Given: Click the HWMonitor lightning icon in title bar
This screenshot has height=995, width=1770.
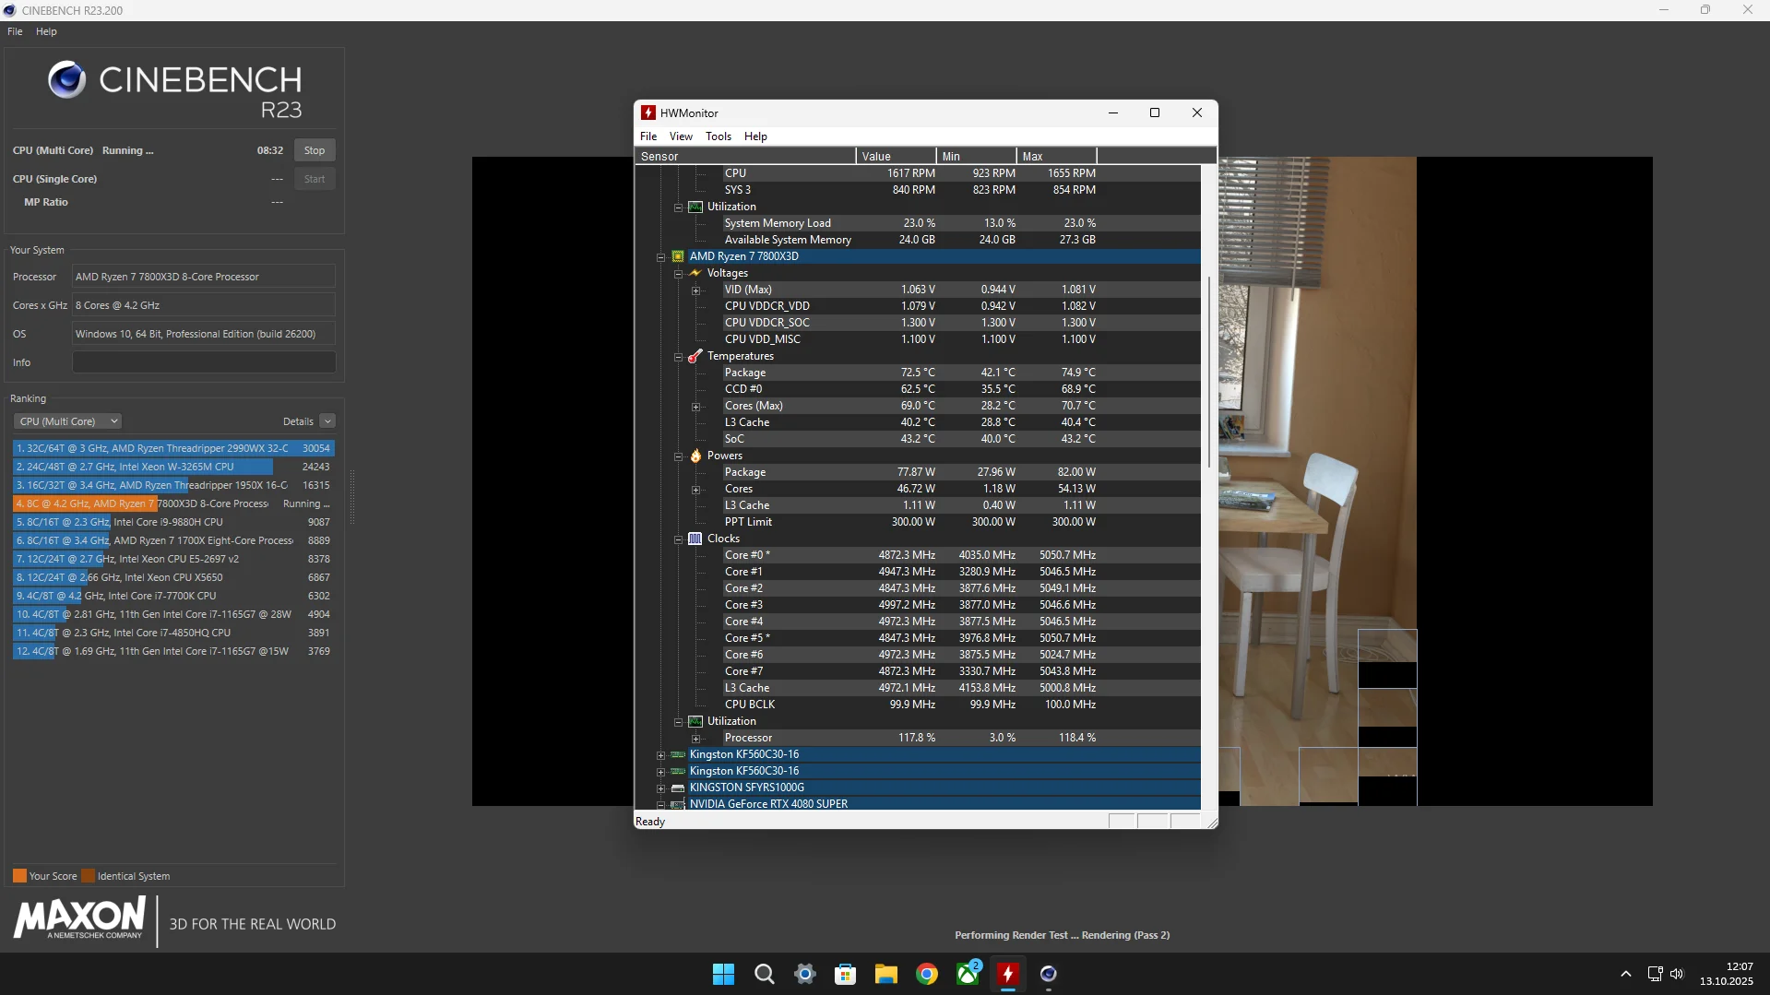Looking at the screenshot, I should click(x=648, y=113).
